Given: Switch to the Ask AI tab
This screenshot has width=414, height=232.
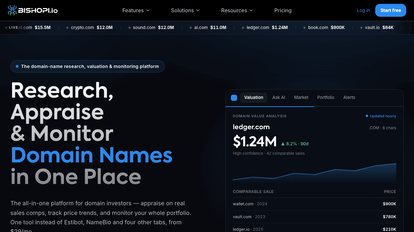Looking at the screenshot, I should 279,97.
